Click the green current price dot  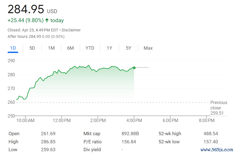click(134, 68)
